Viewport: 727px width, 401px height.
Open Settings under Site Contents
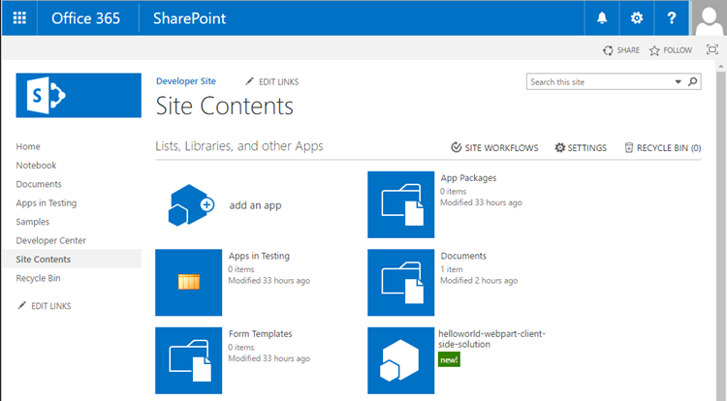581,147
